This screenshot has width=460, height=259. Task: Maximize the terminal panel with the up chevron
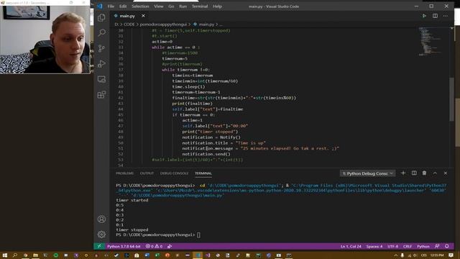tap(435, 173)
